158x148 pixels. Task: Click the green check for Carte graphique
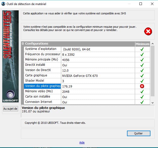(142, 76)
